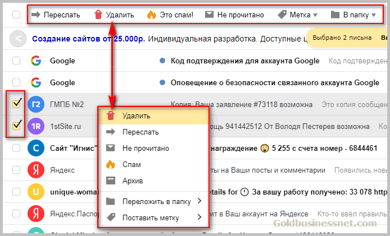Viewport: 390px width, 236px height.
Task: Click the yellow unique-woman avatar
Action: click(36, 192)
